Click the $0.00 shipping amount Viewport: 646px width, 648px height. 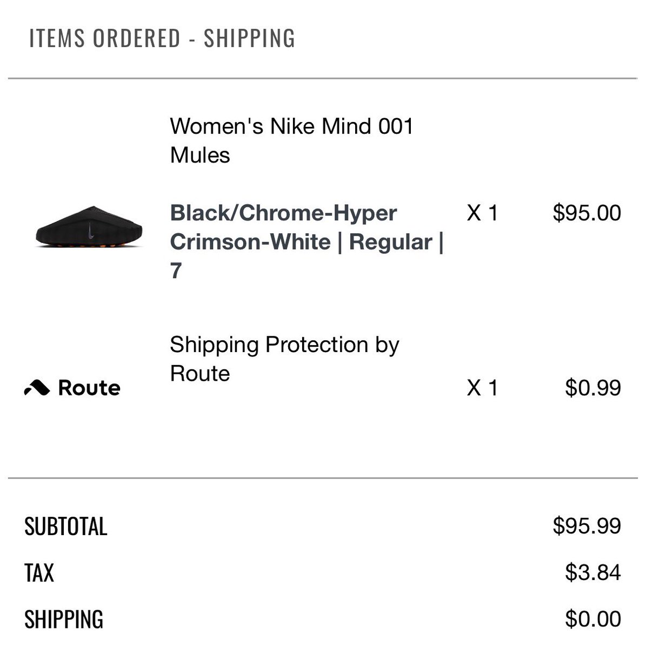(593, 619)
